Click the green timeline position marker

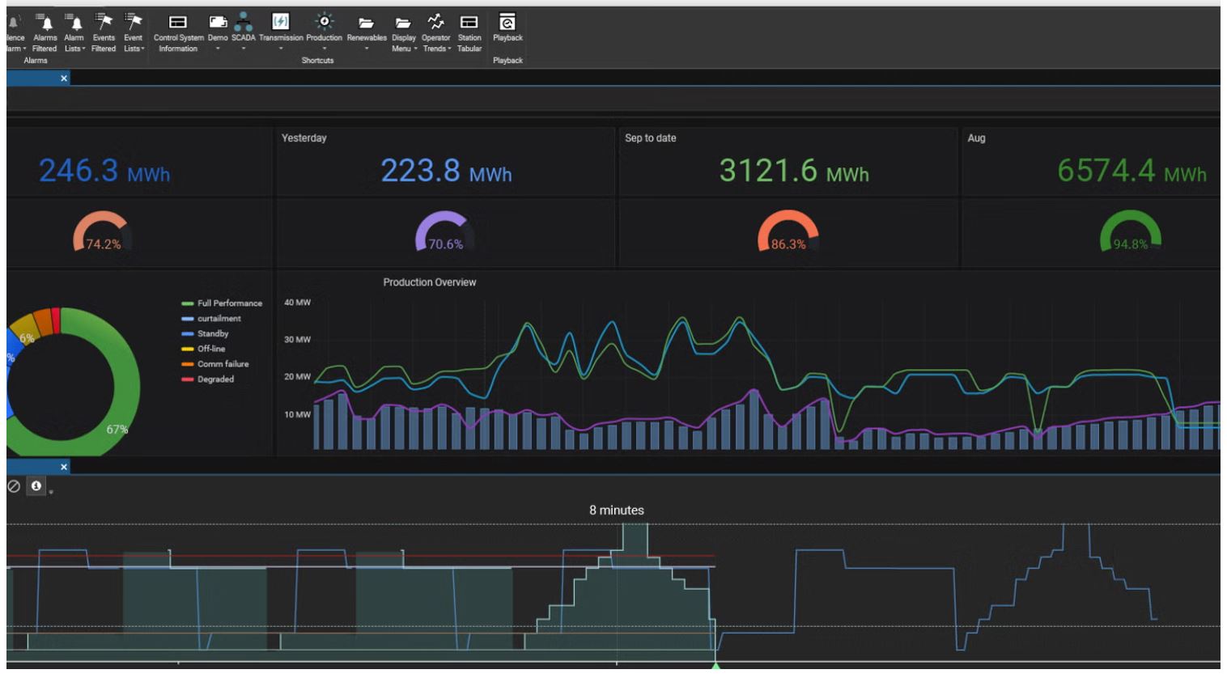click(715, 666)
